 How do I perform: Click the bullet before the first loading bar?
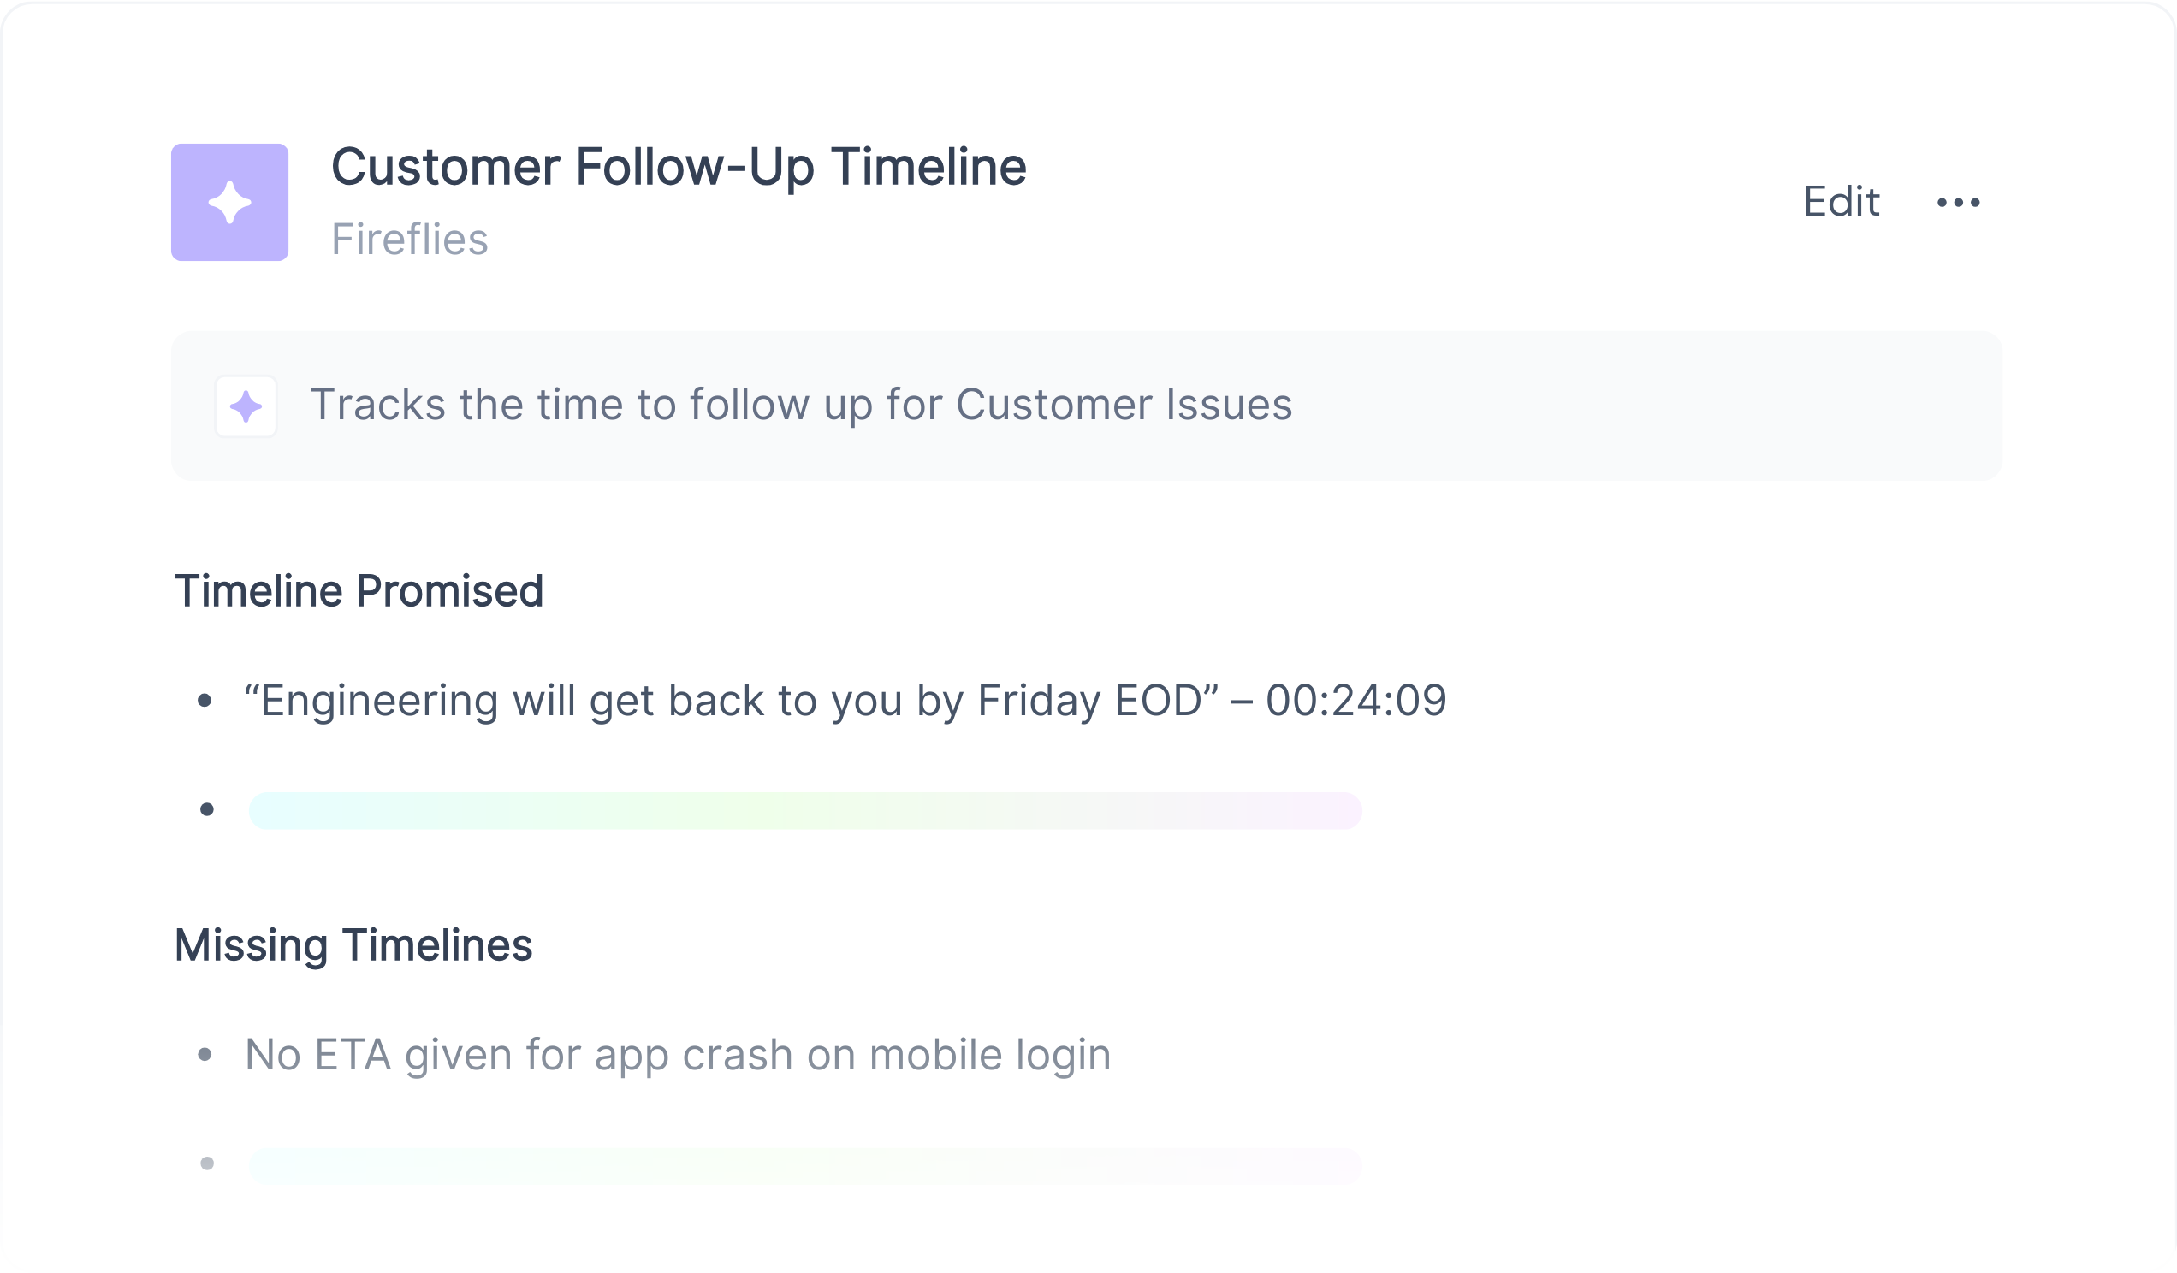206,810
